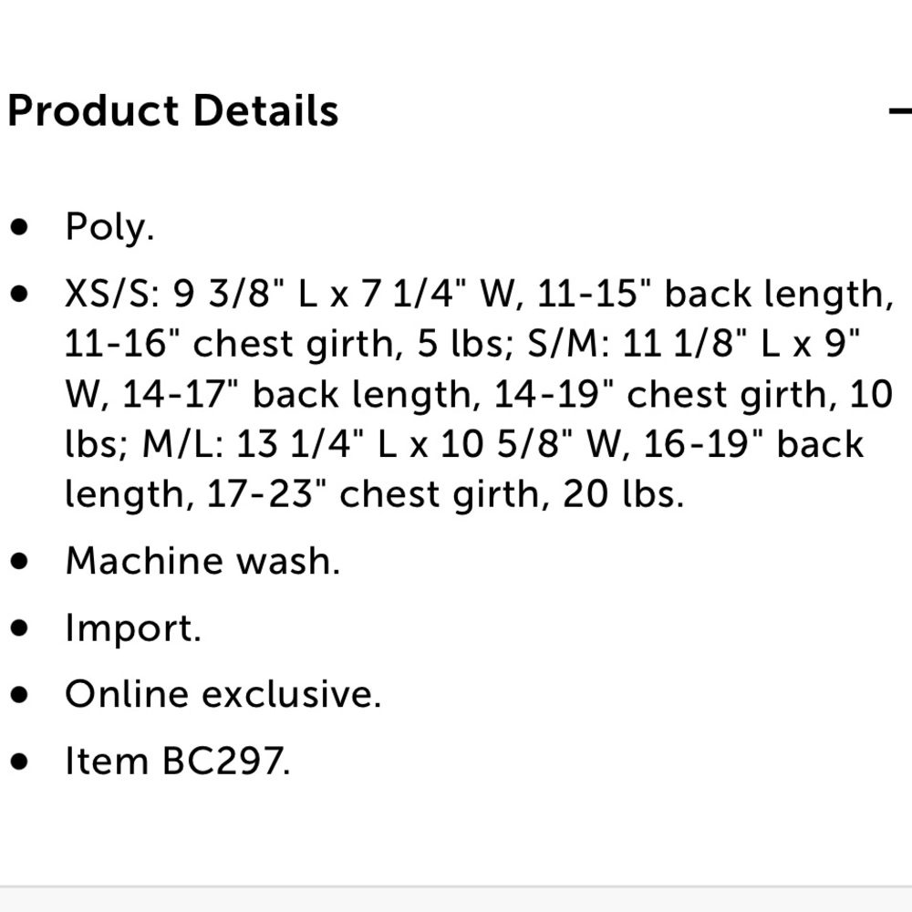Click the minus icon beside Product Details
The image size is (912, 912).
900,111
